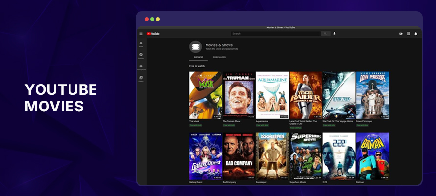Open the Zookeeper poster

272,156
